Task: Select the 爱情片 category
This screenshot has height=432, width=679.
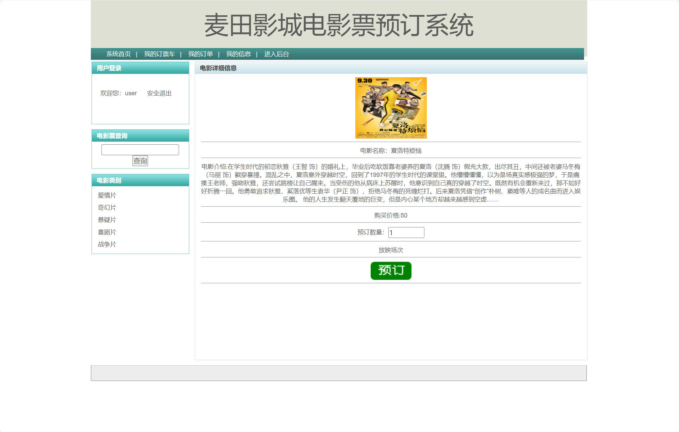Action: (x=106, y=195)
